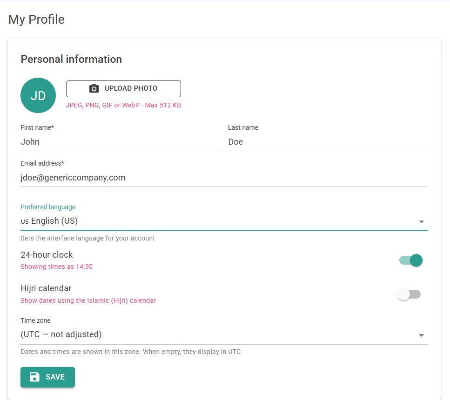Click the Hijri calendar label

point(46,288)
